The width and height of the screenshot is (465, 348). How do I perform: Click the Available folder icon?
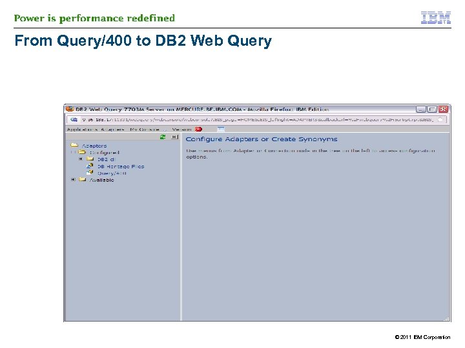click(82, 180)
